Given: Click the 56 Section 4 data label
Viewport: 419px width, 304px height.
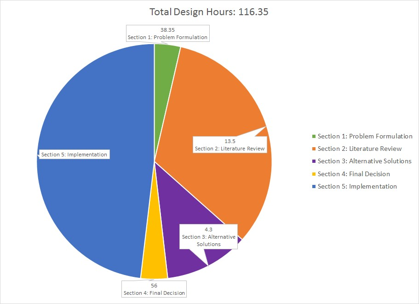Looking at the screenshot, I should pyautogui.click(x=154, y=289).
